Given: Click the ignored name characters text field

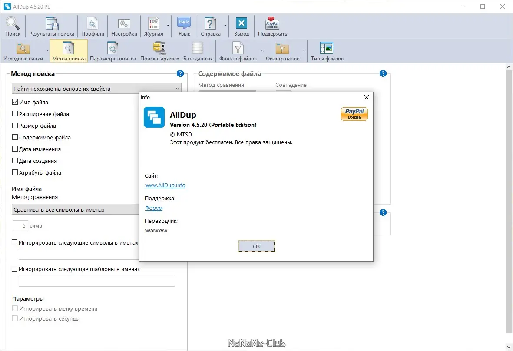Looking at the screenshot, I should click(79, 254).
